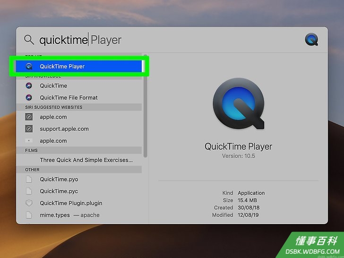Viewport: 344px width, 258px height.
Task: Click the results list scrollbar
Action: [145, 106]
